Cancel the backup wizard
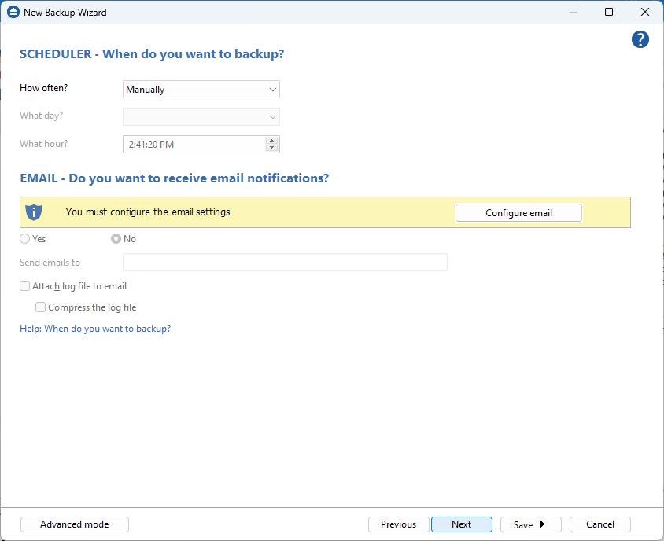The width and height of the screenshot is (664, 541). [x=599, y=524]
